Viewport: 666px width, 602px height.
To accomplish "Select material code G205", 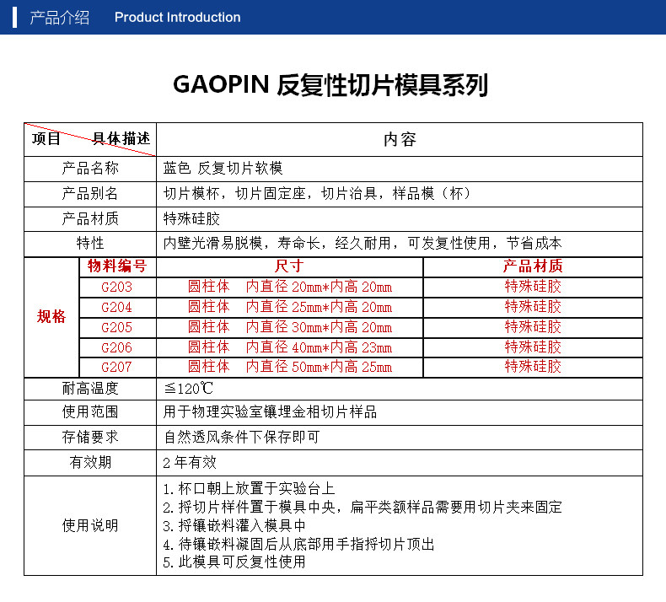I will 117,327.
